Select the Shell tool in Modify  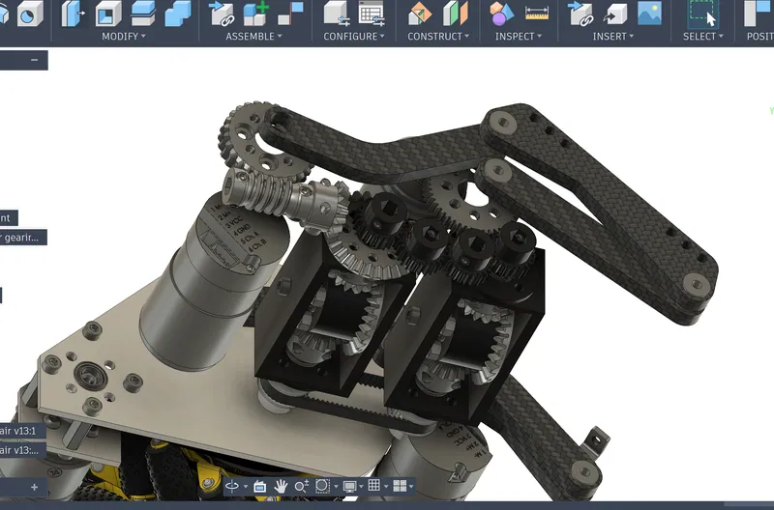(108, 14)
